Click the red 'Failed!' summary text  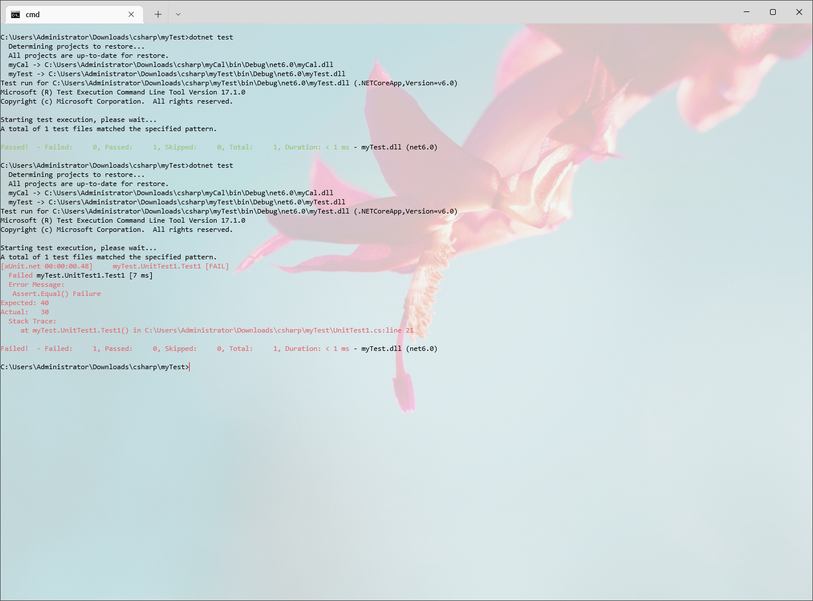14,349
